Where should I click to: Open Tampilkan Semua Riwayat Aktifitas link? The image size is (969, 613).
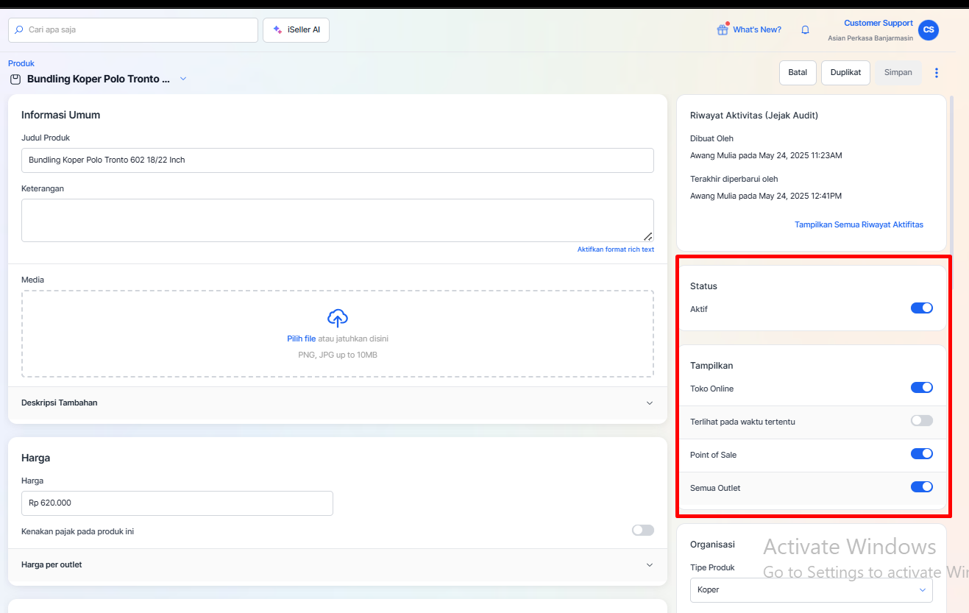858,224
